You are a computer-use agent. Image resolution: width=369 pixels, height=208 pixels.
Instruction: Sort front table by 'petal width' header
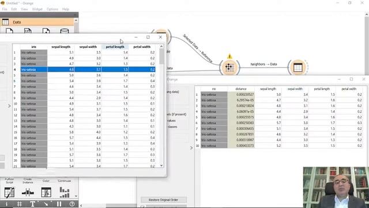[x=142, y=47]
